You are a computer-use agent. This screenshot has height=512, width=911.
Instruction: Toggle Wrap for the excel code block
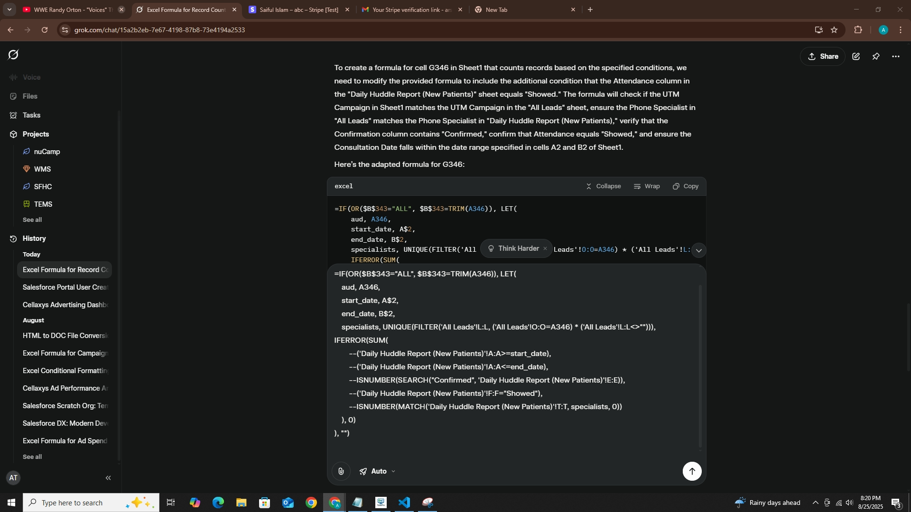pos(647,186)
